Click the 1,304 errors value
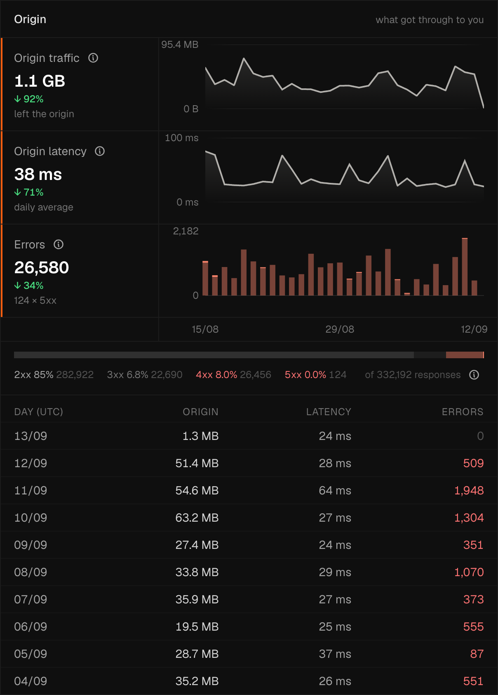The width and height of the screenshot is (498, 695). coord(469,518)
